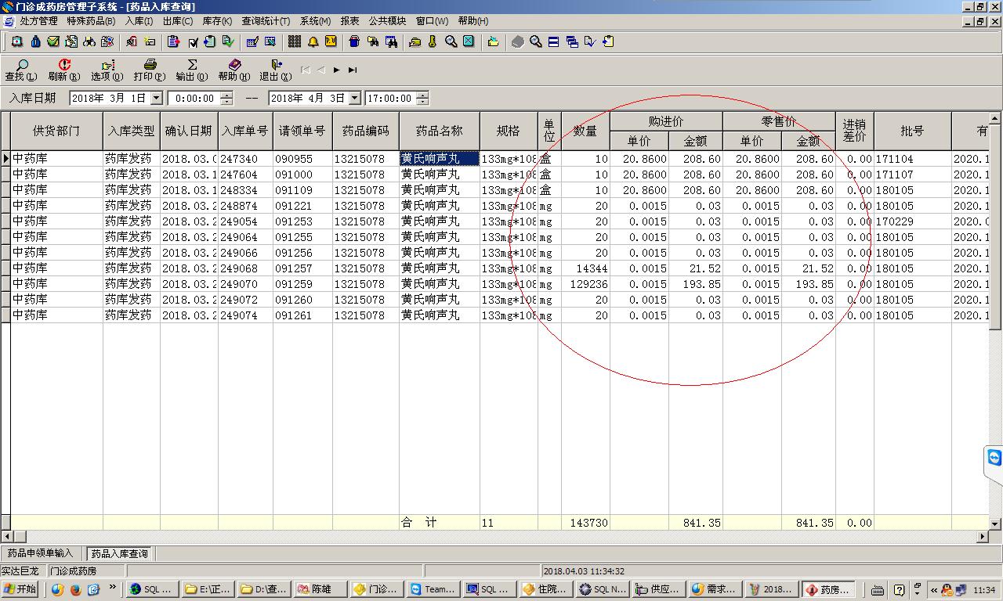The height and width of the screenshot is (601, 1003).
Task: Click the 批号 column header
Action: pyautogui.click(x=912, y=131)
